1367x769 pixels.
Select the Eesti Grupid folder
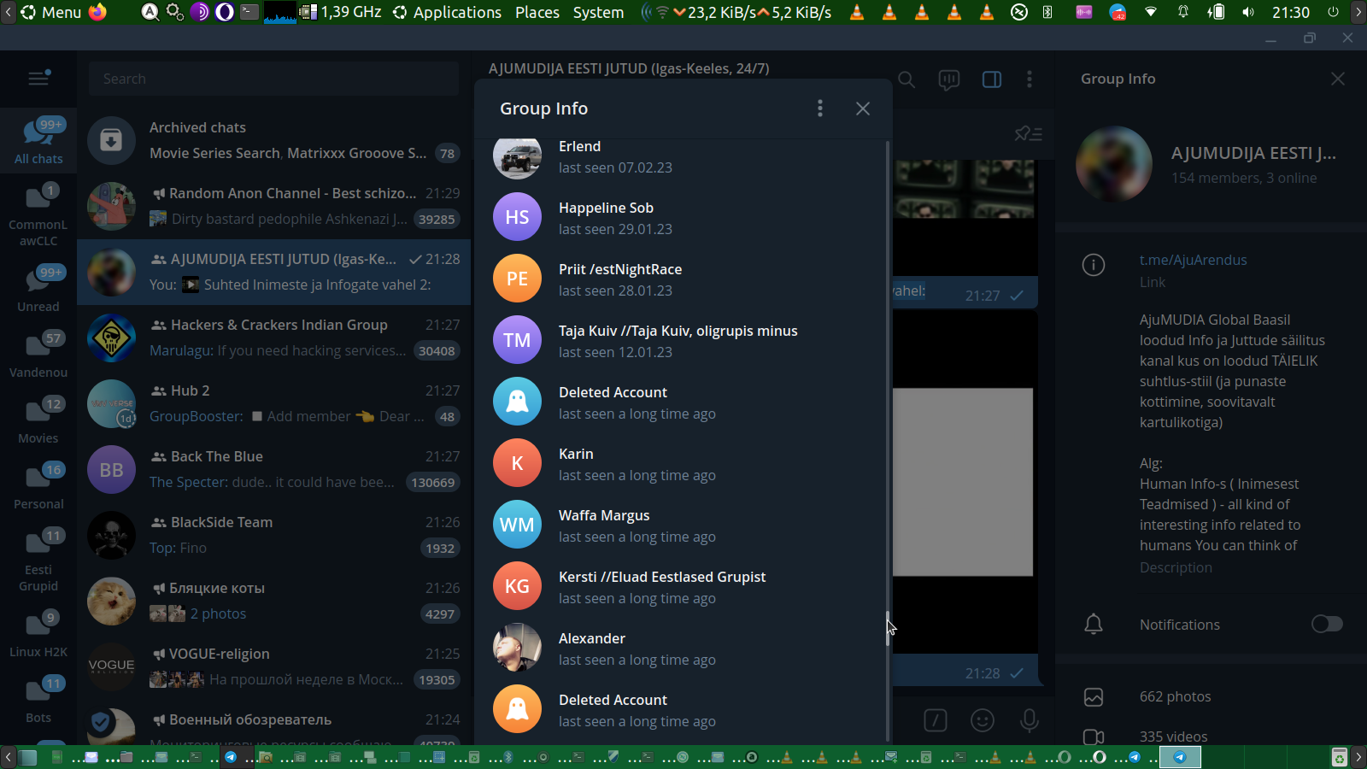coord(38,560)
